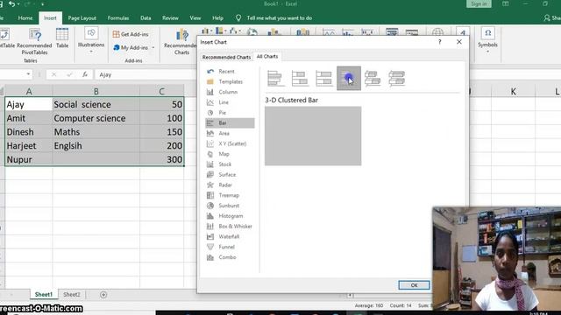The width and height of the screenshot is (561, 315).
Task: Choose Treemap chart category
Action: [230, 196]
